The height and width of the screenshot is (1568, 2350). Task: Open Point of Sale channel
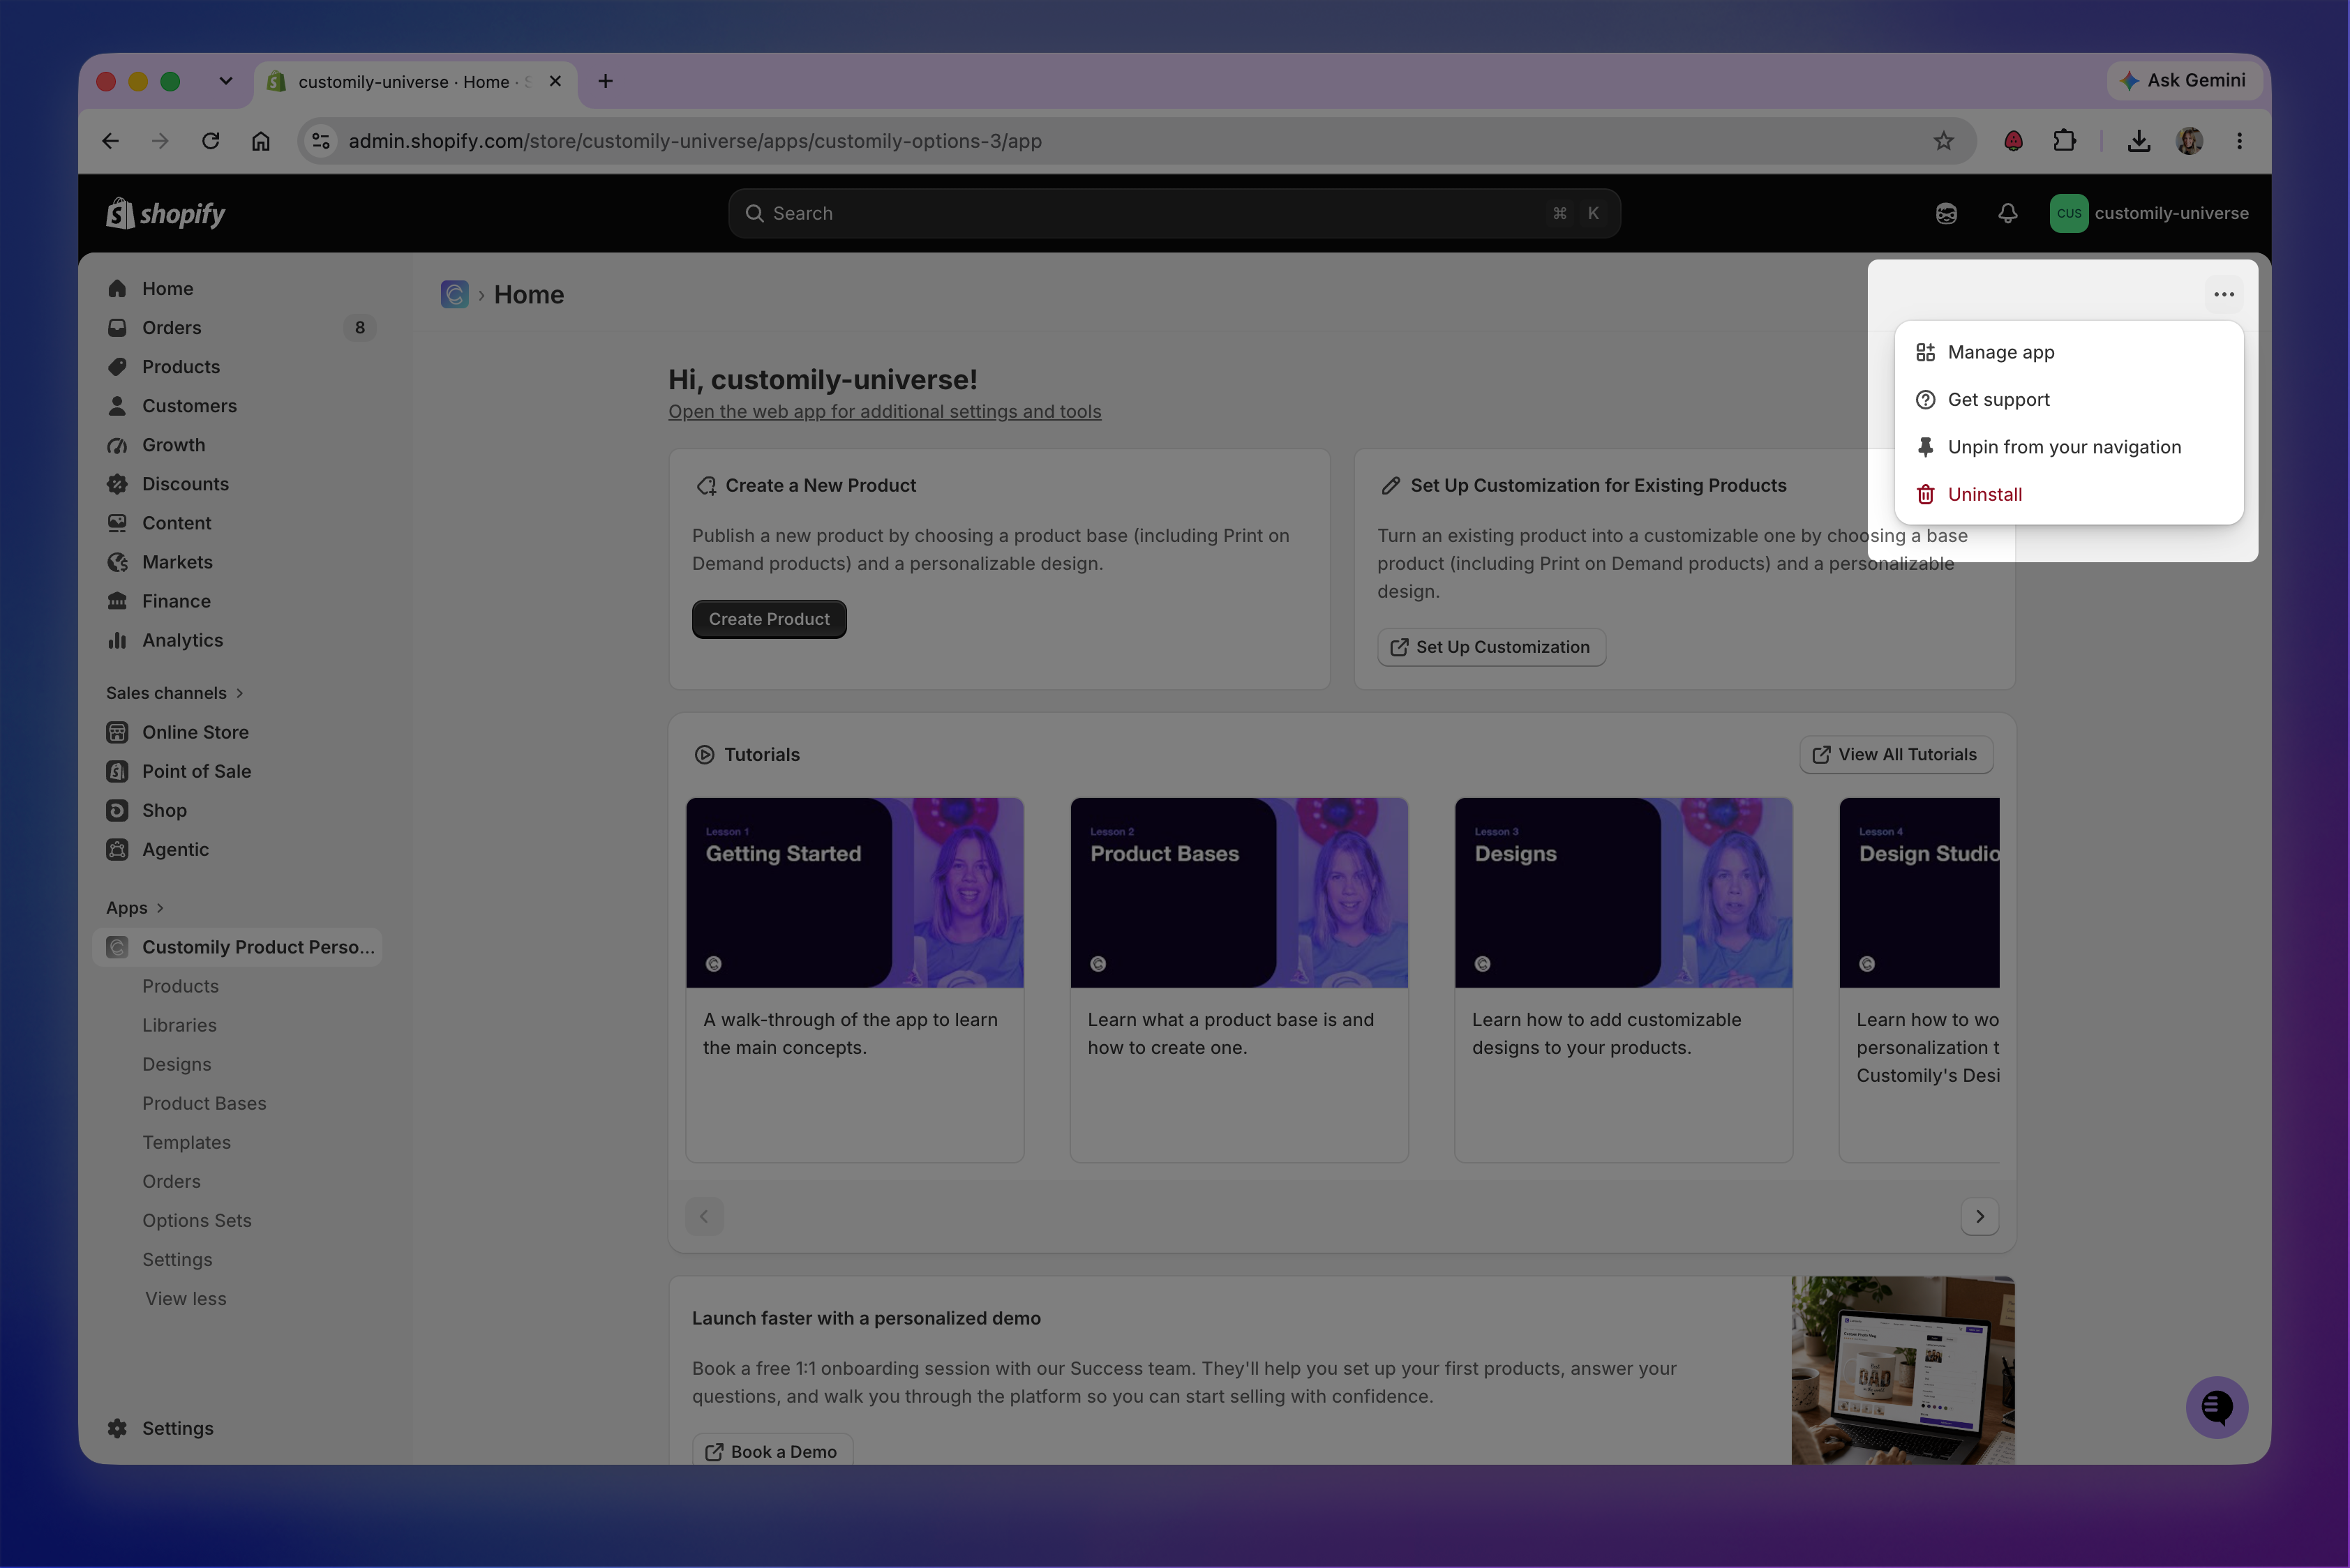click(237, 771)
